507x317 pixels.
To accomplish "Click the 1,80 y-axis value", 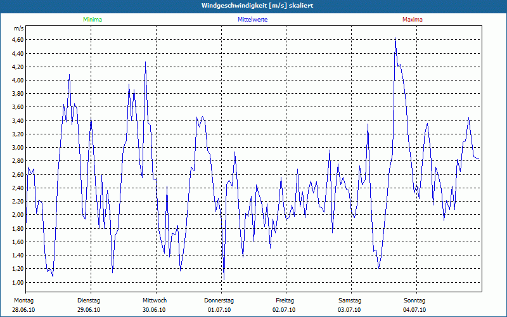I will pyautogui.click(x=18, y=228).
